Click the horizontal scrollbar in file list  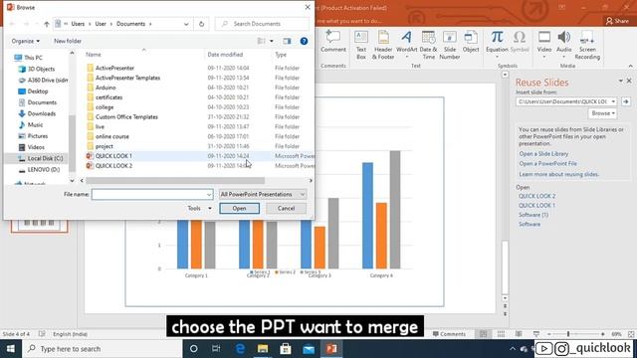coord(175,181)
